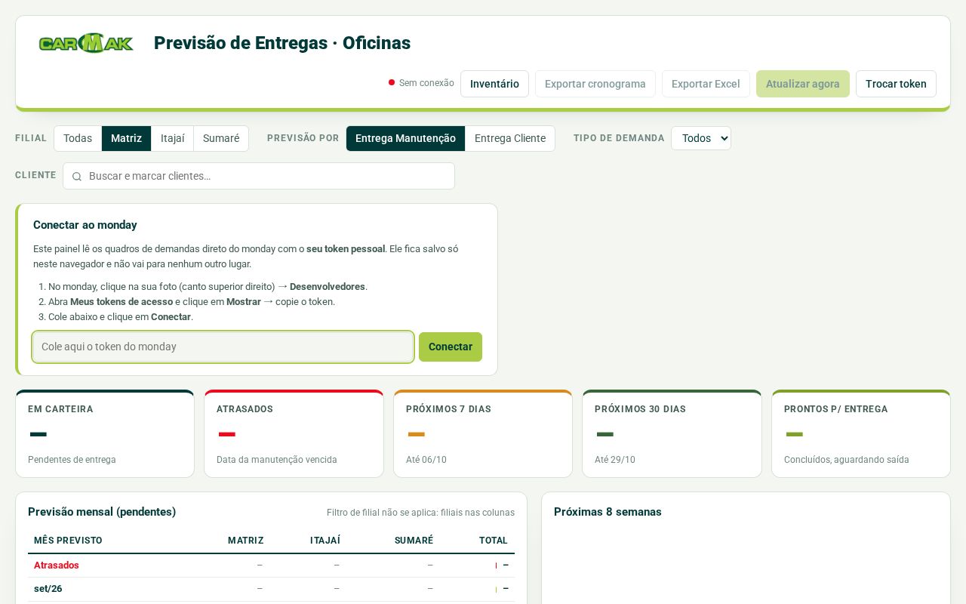Click the Matriz column header

click(x=246, y=541)
